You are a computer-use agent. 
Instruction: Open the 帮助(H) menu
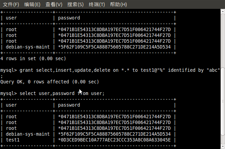(x=119, y=4)
